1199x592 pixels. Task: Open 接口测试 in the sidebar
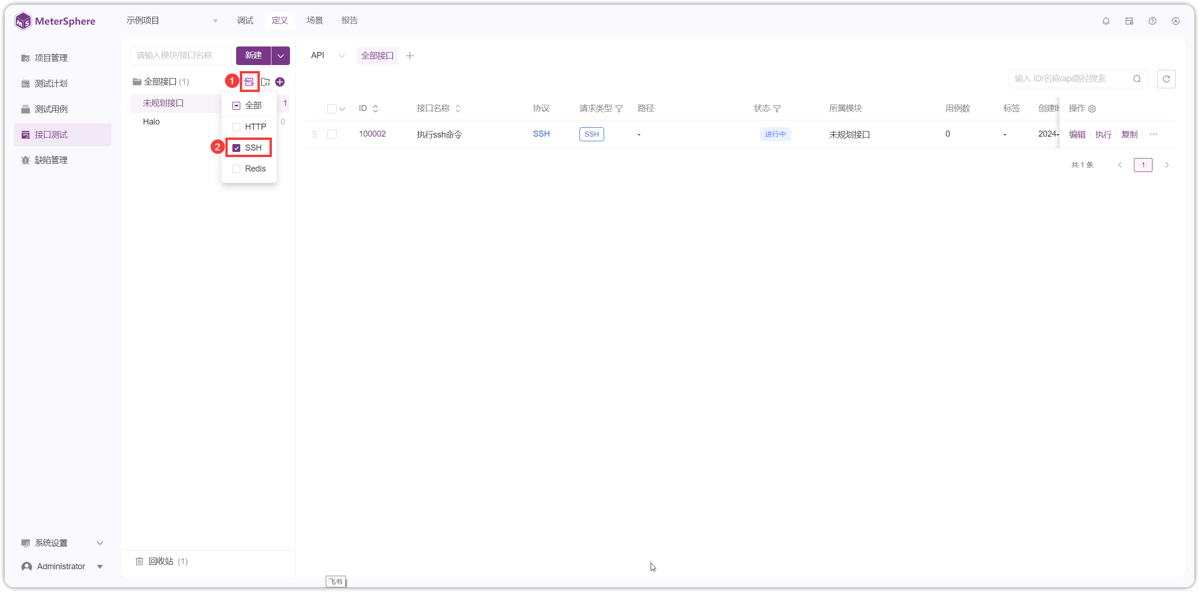pyautogui.click(x=63, y=134)
